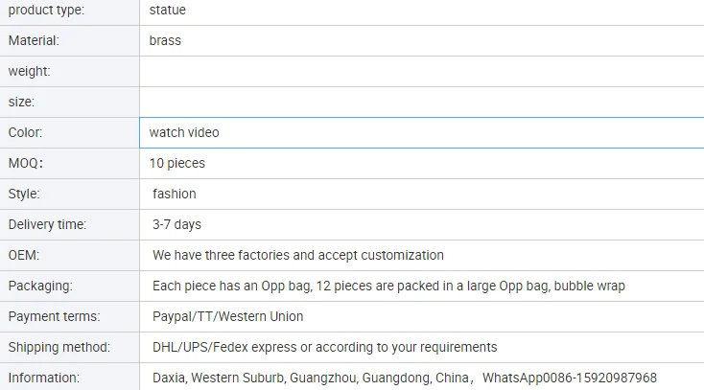Click the "Shipping method:" label cell
Screen dimensions: 704x390
[59, 348]
